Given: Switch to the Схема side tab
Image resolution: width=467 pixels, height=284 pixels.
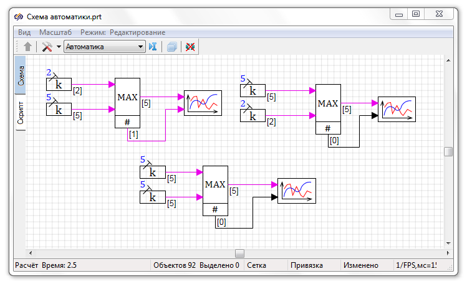Looking at the screenshot, I should click(20, 75).
